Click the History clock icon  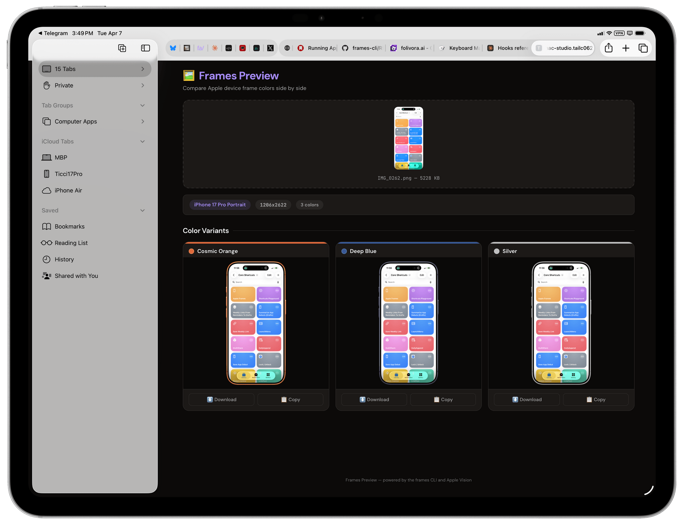46,259
